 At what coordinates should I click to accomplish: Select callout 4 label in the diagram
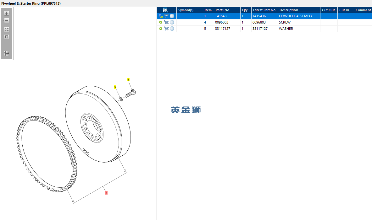click(128, 80)
